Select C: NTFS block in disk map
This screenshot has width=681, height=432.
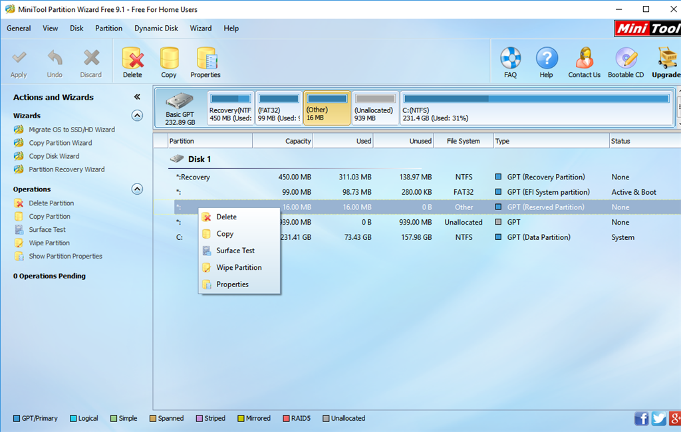point(537,108)
